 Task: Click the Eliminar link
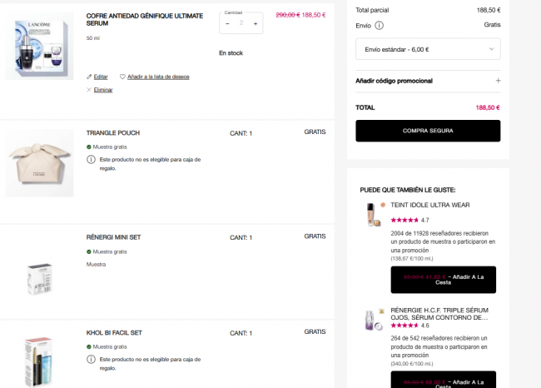pyautogui.click(x=103, y=90)
